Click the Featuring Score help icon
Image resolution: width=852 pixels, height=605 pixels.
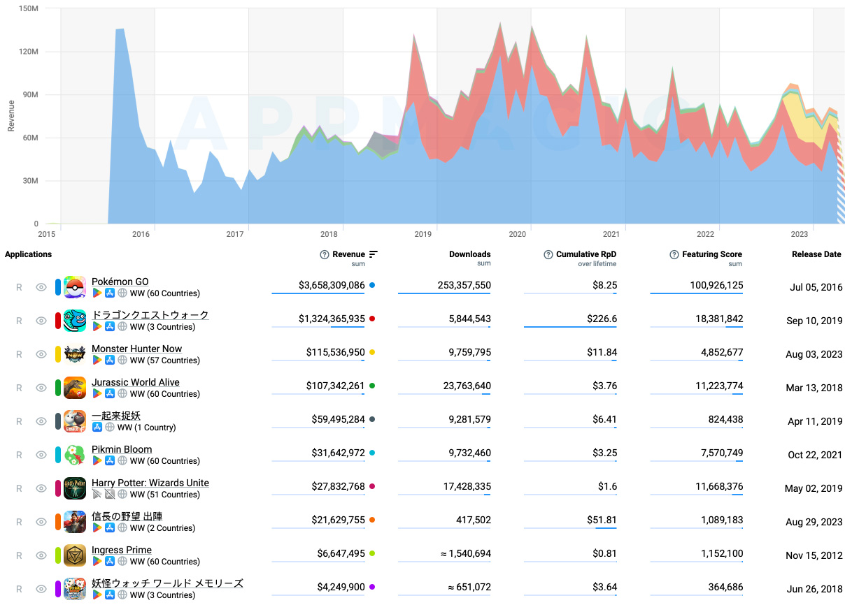coord(674,255)
